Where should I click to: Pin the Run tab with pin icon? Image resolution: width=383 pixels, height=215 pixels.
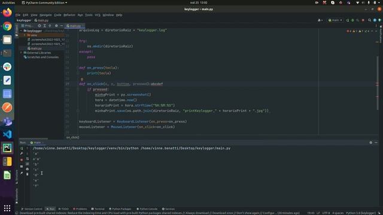[22, 173]
